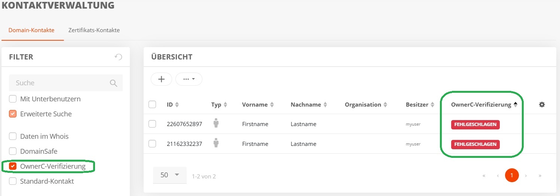Enable the Mit Unterbenutzern checkbox
The height and width of the screenshot is (196, 560).
(x=13, y=99)
